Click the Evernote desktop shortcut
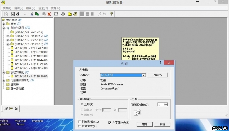 [x=38, y=121]
